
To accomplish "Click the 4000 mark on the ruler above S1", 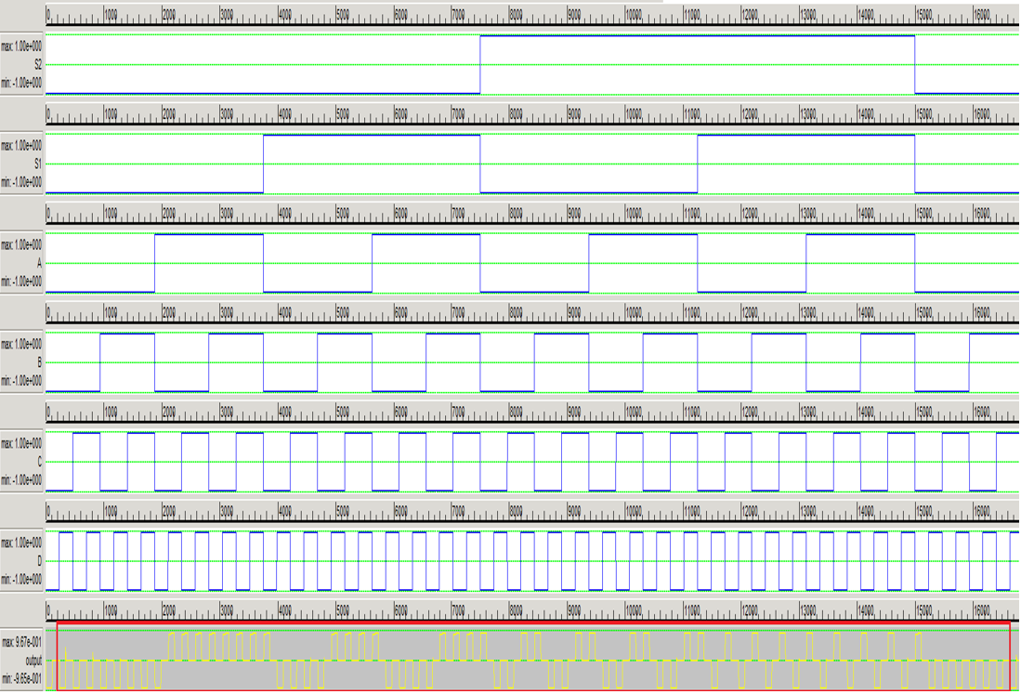I will [283, 114].
